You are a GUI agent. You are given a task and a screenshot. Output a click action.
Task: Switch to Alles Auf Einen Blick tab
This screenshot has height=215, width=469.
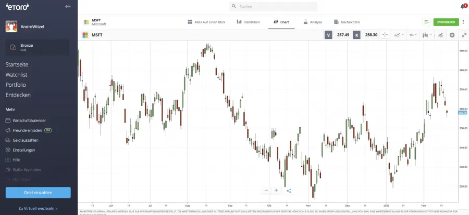[x=206, y=22]
